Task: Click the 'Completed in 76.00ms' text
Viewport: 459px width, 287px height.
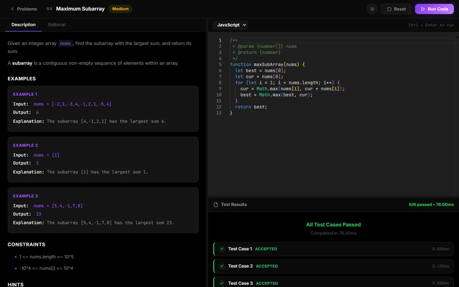Action: 333,233
